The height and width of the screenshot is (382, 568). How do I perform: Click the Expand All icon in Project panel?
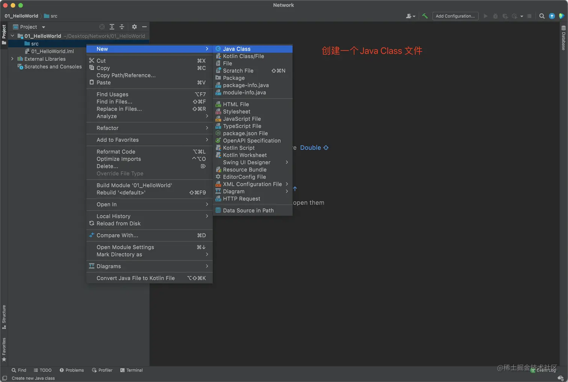click(112, 27)
